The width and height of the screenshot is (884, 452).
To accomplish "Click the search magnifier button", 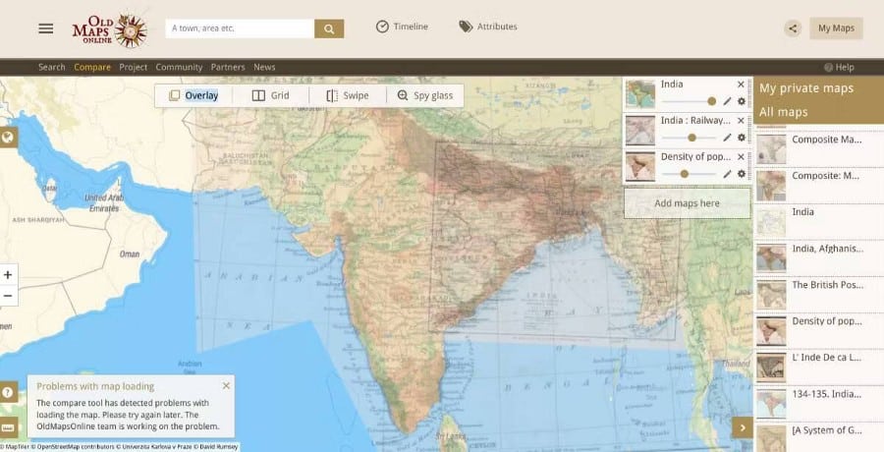I will [x=329, y=28].
